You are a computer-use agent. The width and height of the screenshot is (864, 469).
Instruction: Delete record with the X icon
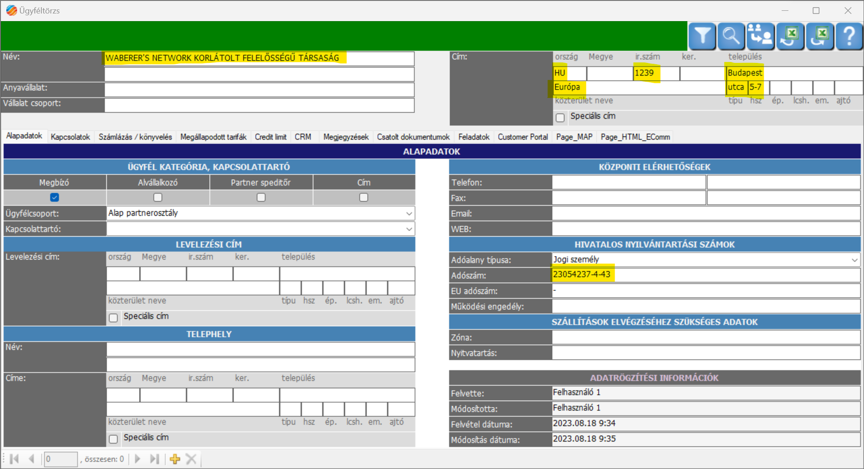point(191,459)
